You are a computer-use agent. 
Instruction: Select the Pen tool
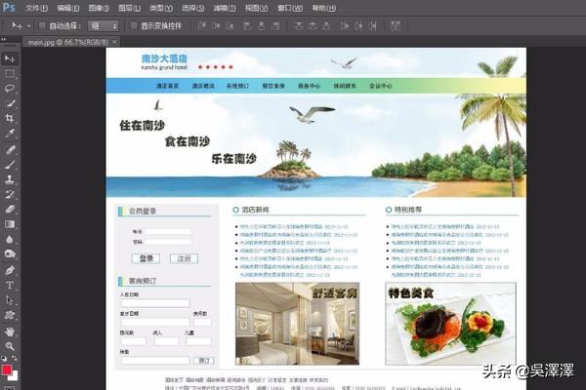[10, 270]
